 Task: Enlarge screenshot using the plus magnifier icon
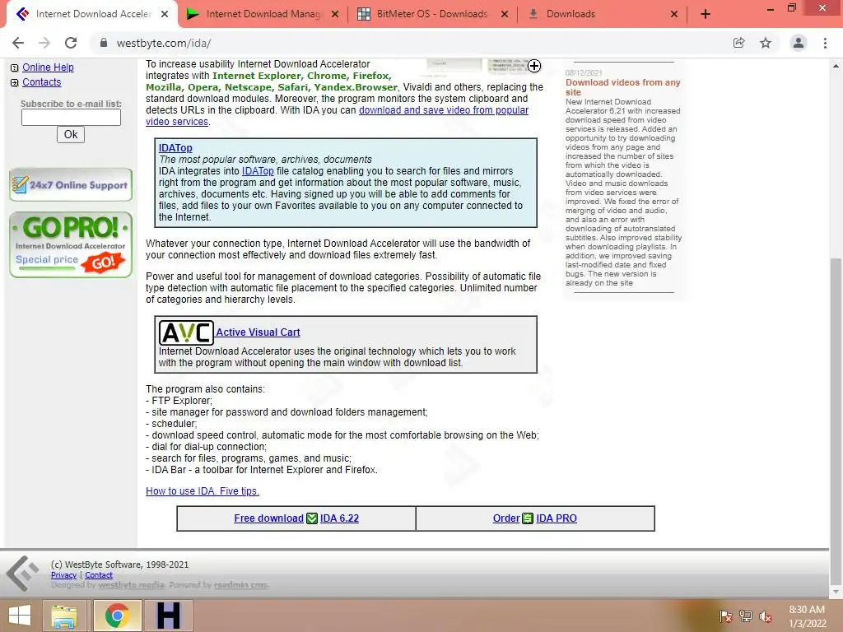coord(533,66)
